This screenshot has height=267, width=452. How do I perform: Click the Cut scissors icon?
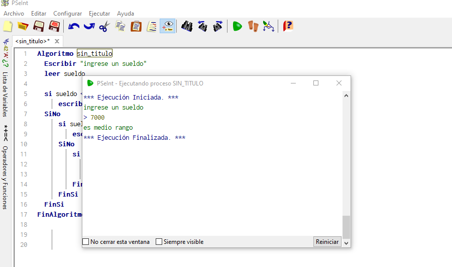[104, 26]
